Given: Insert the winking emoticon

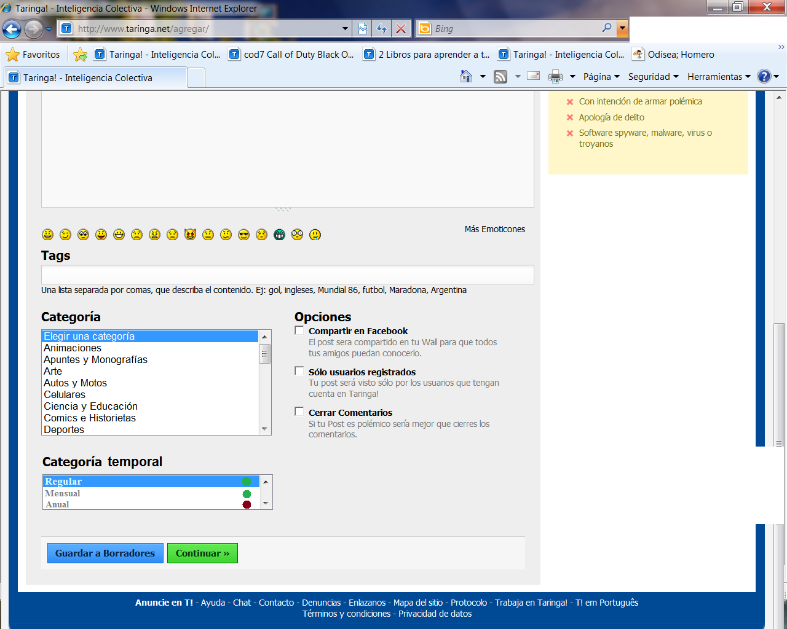Looking at the screenshot, I should (x=65, y=235).
